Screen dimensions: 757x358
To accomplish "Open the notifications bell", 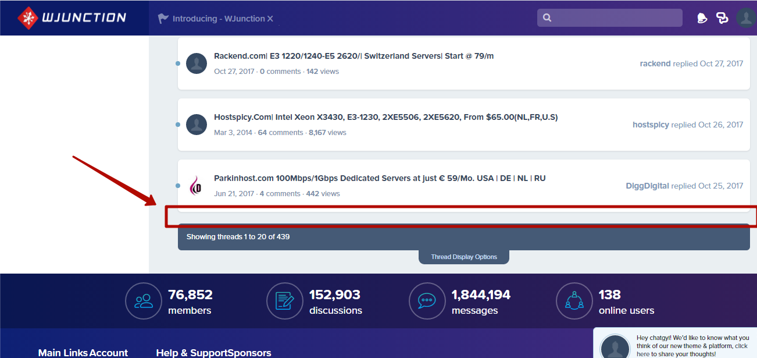I will (702, 18).
